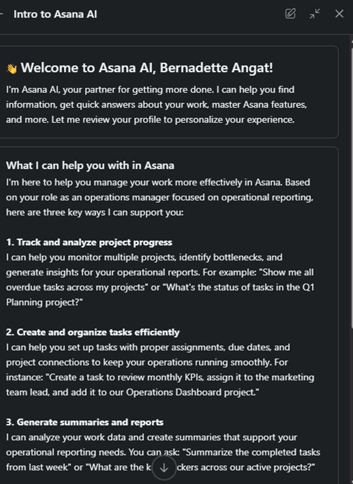Click the "Q1 Planning project" example text
353x484 pixels.
[x=44, y=302]
